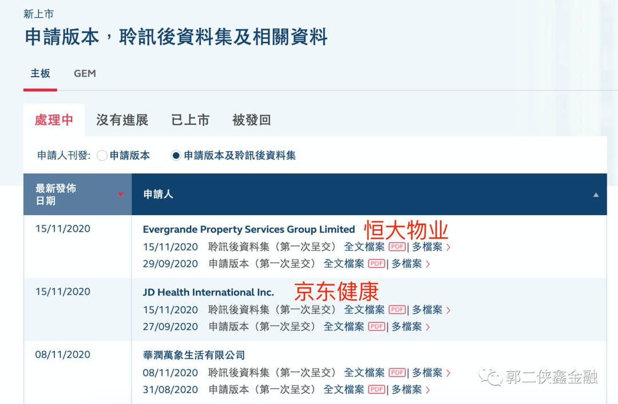Switch to the 主板 tab

[x=40, y=74]
